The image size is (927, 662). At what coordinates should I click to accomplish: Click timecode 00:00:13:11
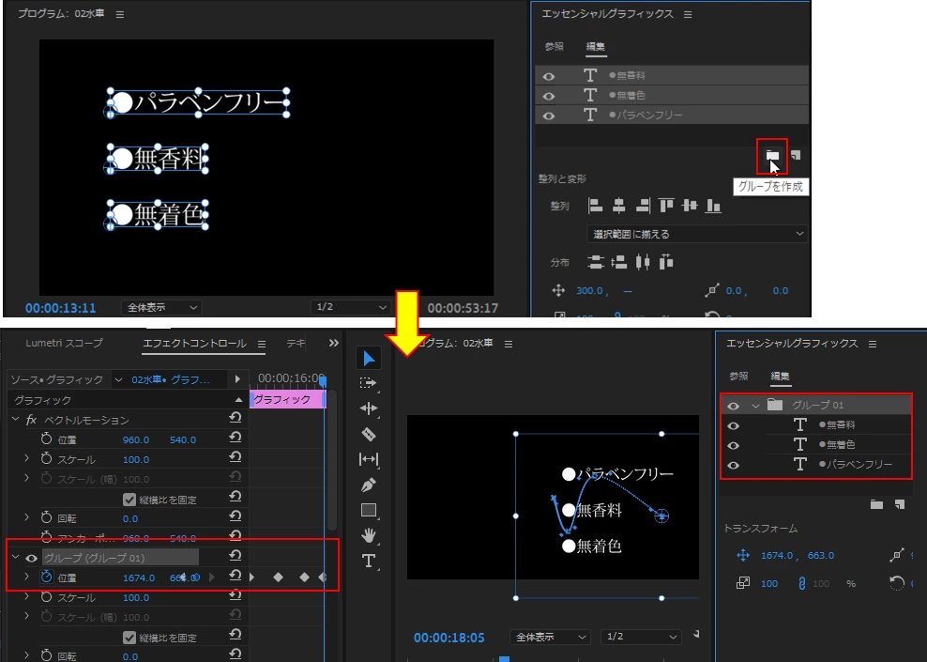(60, 308)
